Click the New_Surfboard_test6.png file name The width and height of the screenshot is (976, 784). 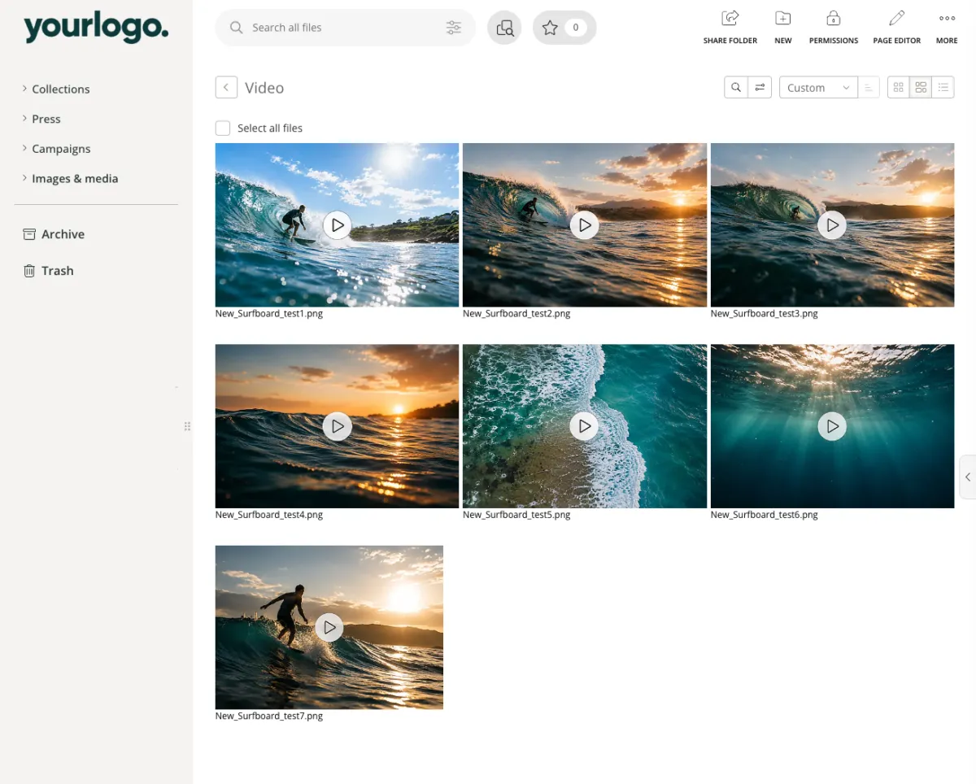point(765,515)
